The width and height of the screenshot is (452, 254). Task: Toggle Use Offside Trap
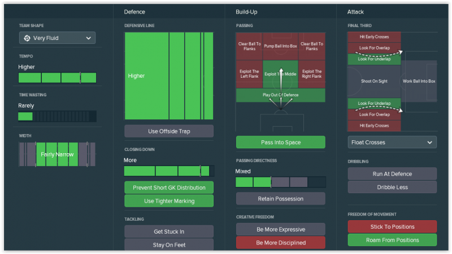coord(169,131)
